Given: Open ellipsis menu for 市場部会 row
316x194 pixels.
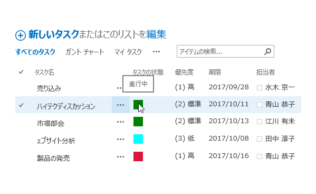Looking at the screenshot, I should tap(120, 122).
